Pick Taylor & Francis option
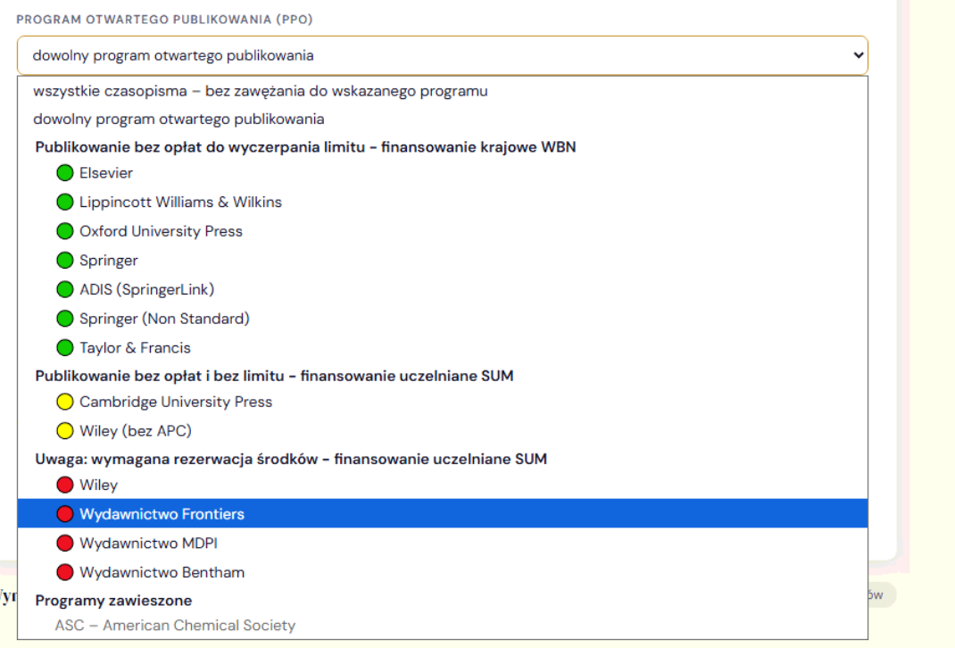The width and height of the screenshot is (955, 648). click(x=443, y=348)
